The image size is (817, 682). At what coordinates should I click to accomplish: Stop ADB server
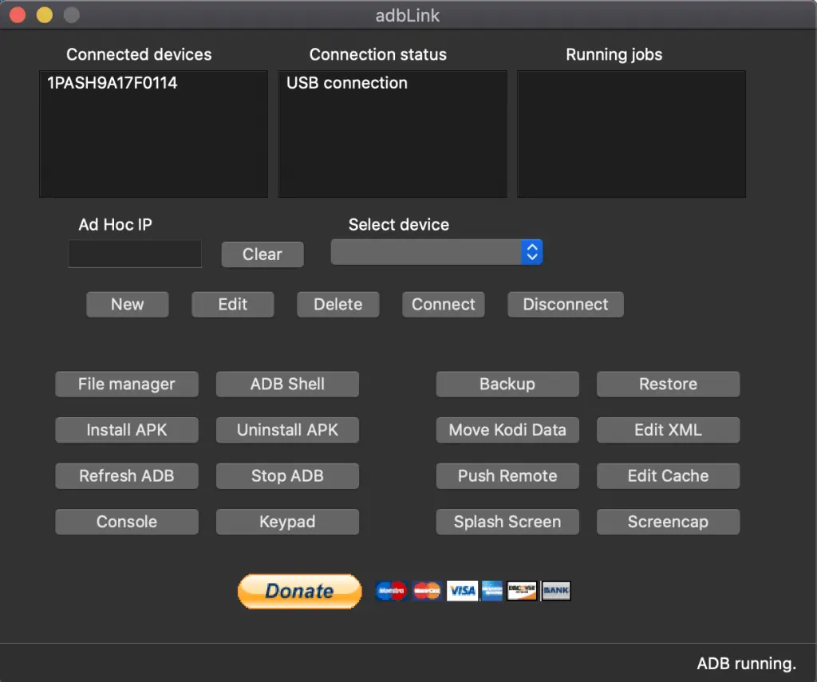[x=287, y=475]
